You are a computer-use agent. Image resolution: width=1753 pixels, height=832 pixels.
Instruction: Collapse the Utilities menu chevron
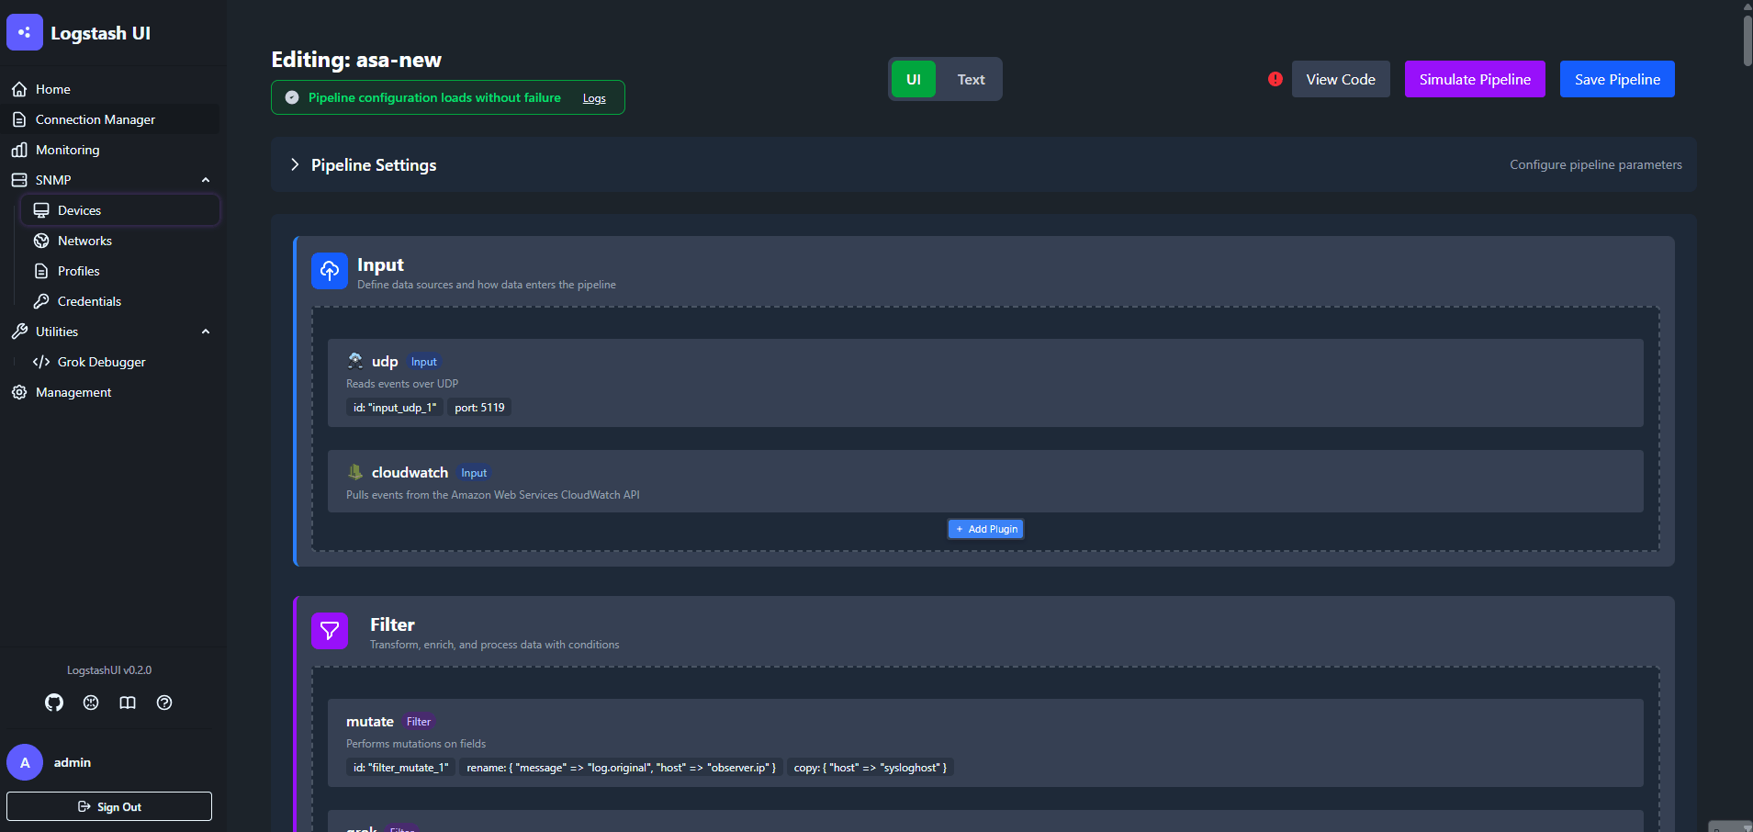pos(206,332)
